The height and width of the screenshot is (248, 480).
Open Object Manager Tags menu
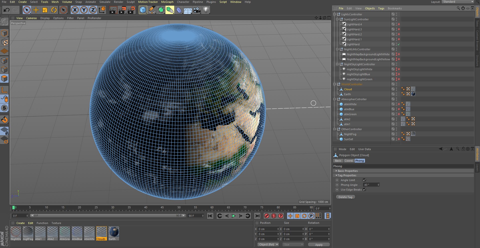coord(381,8)
